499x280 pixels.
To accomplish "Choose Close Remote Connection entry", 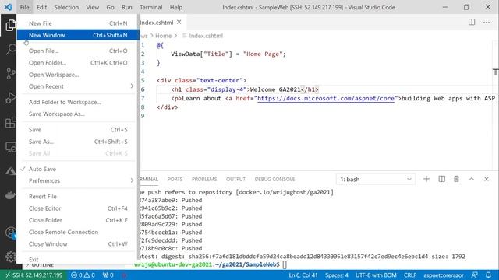I will [78, 232].
